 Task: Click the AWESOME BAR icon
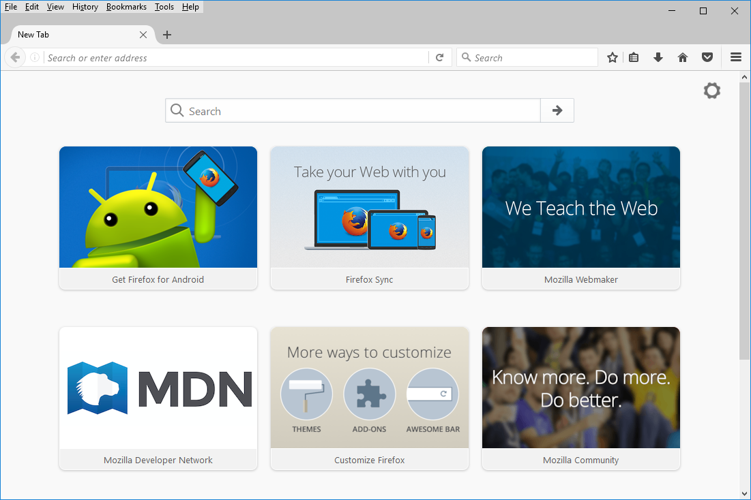pos(432,394)
